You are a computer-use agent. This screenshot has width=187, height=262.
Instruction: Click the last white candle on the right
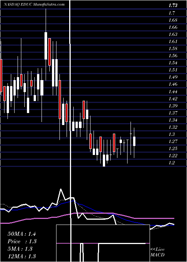tap(134, 141)
